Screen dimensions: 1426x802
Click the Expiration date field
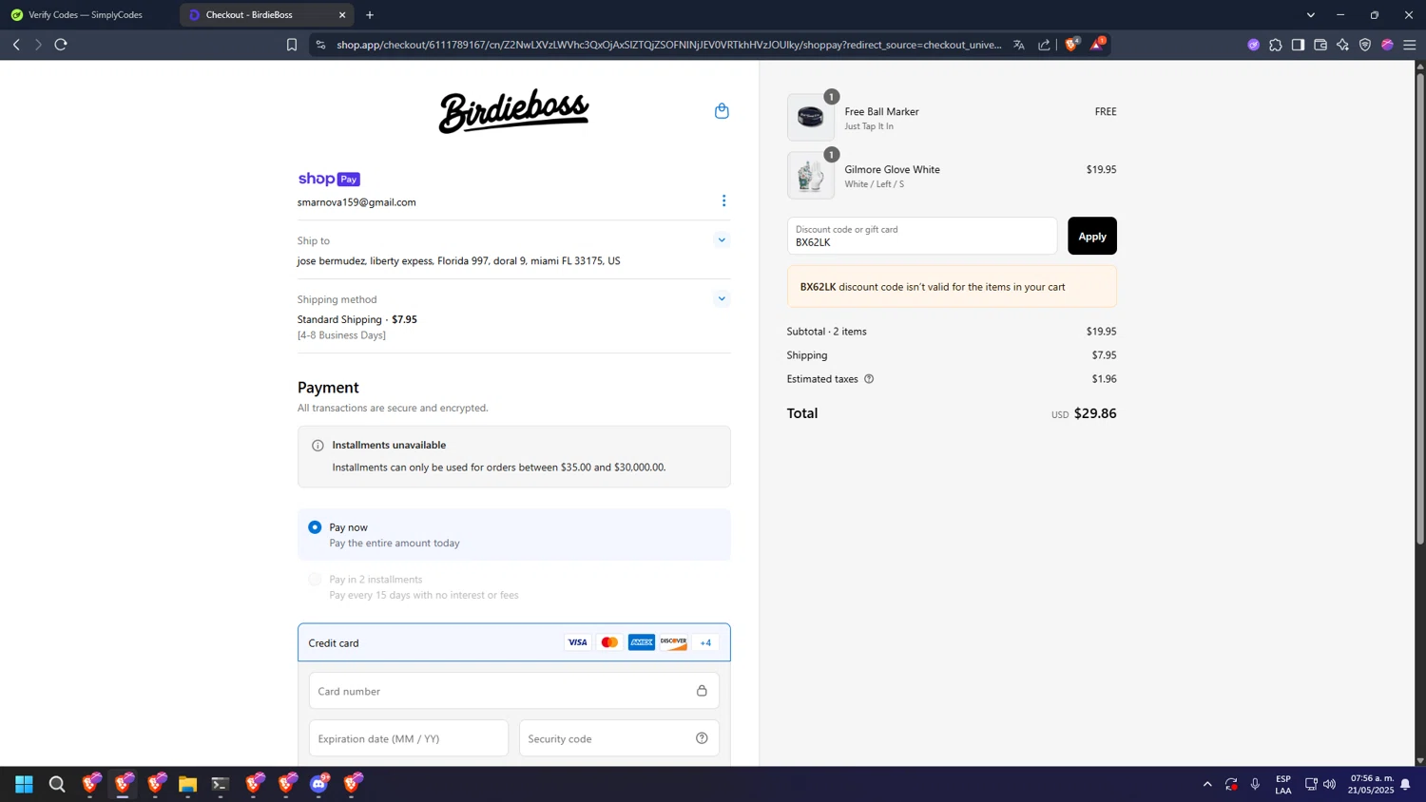pos(409,738)
